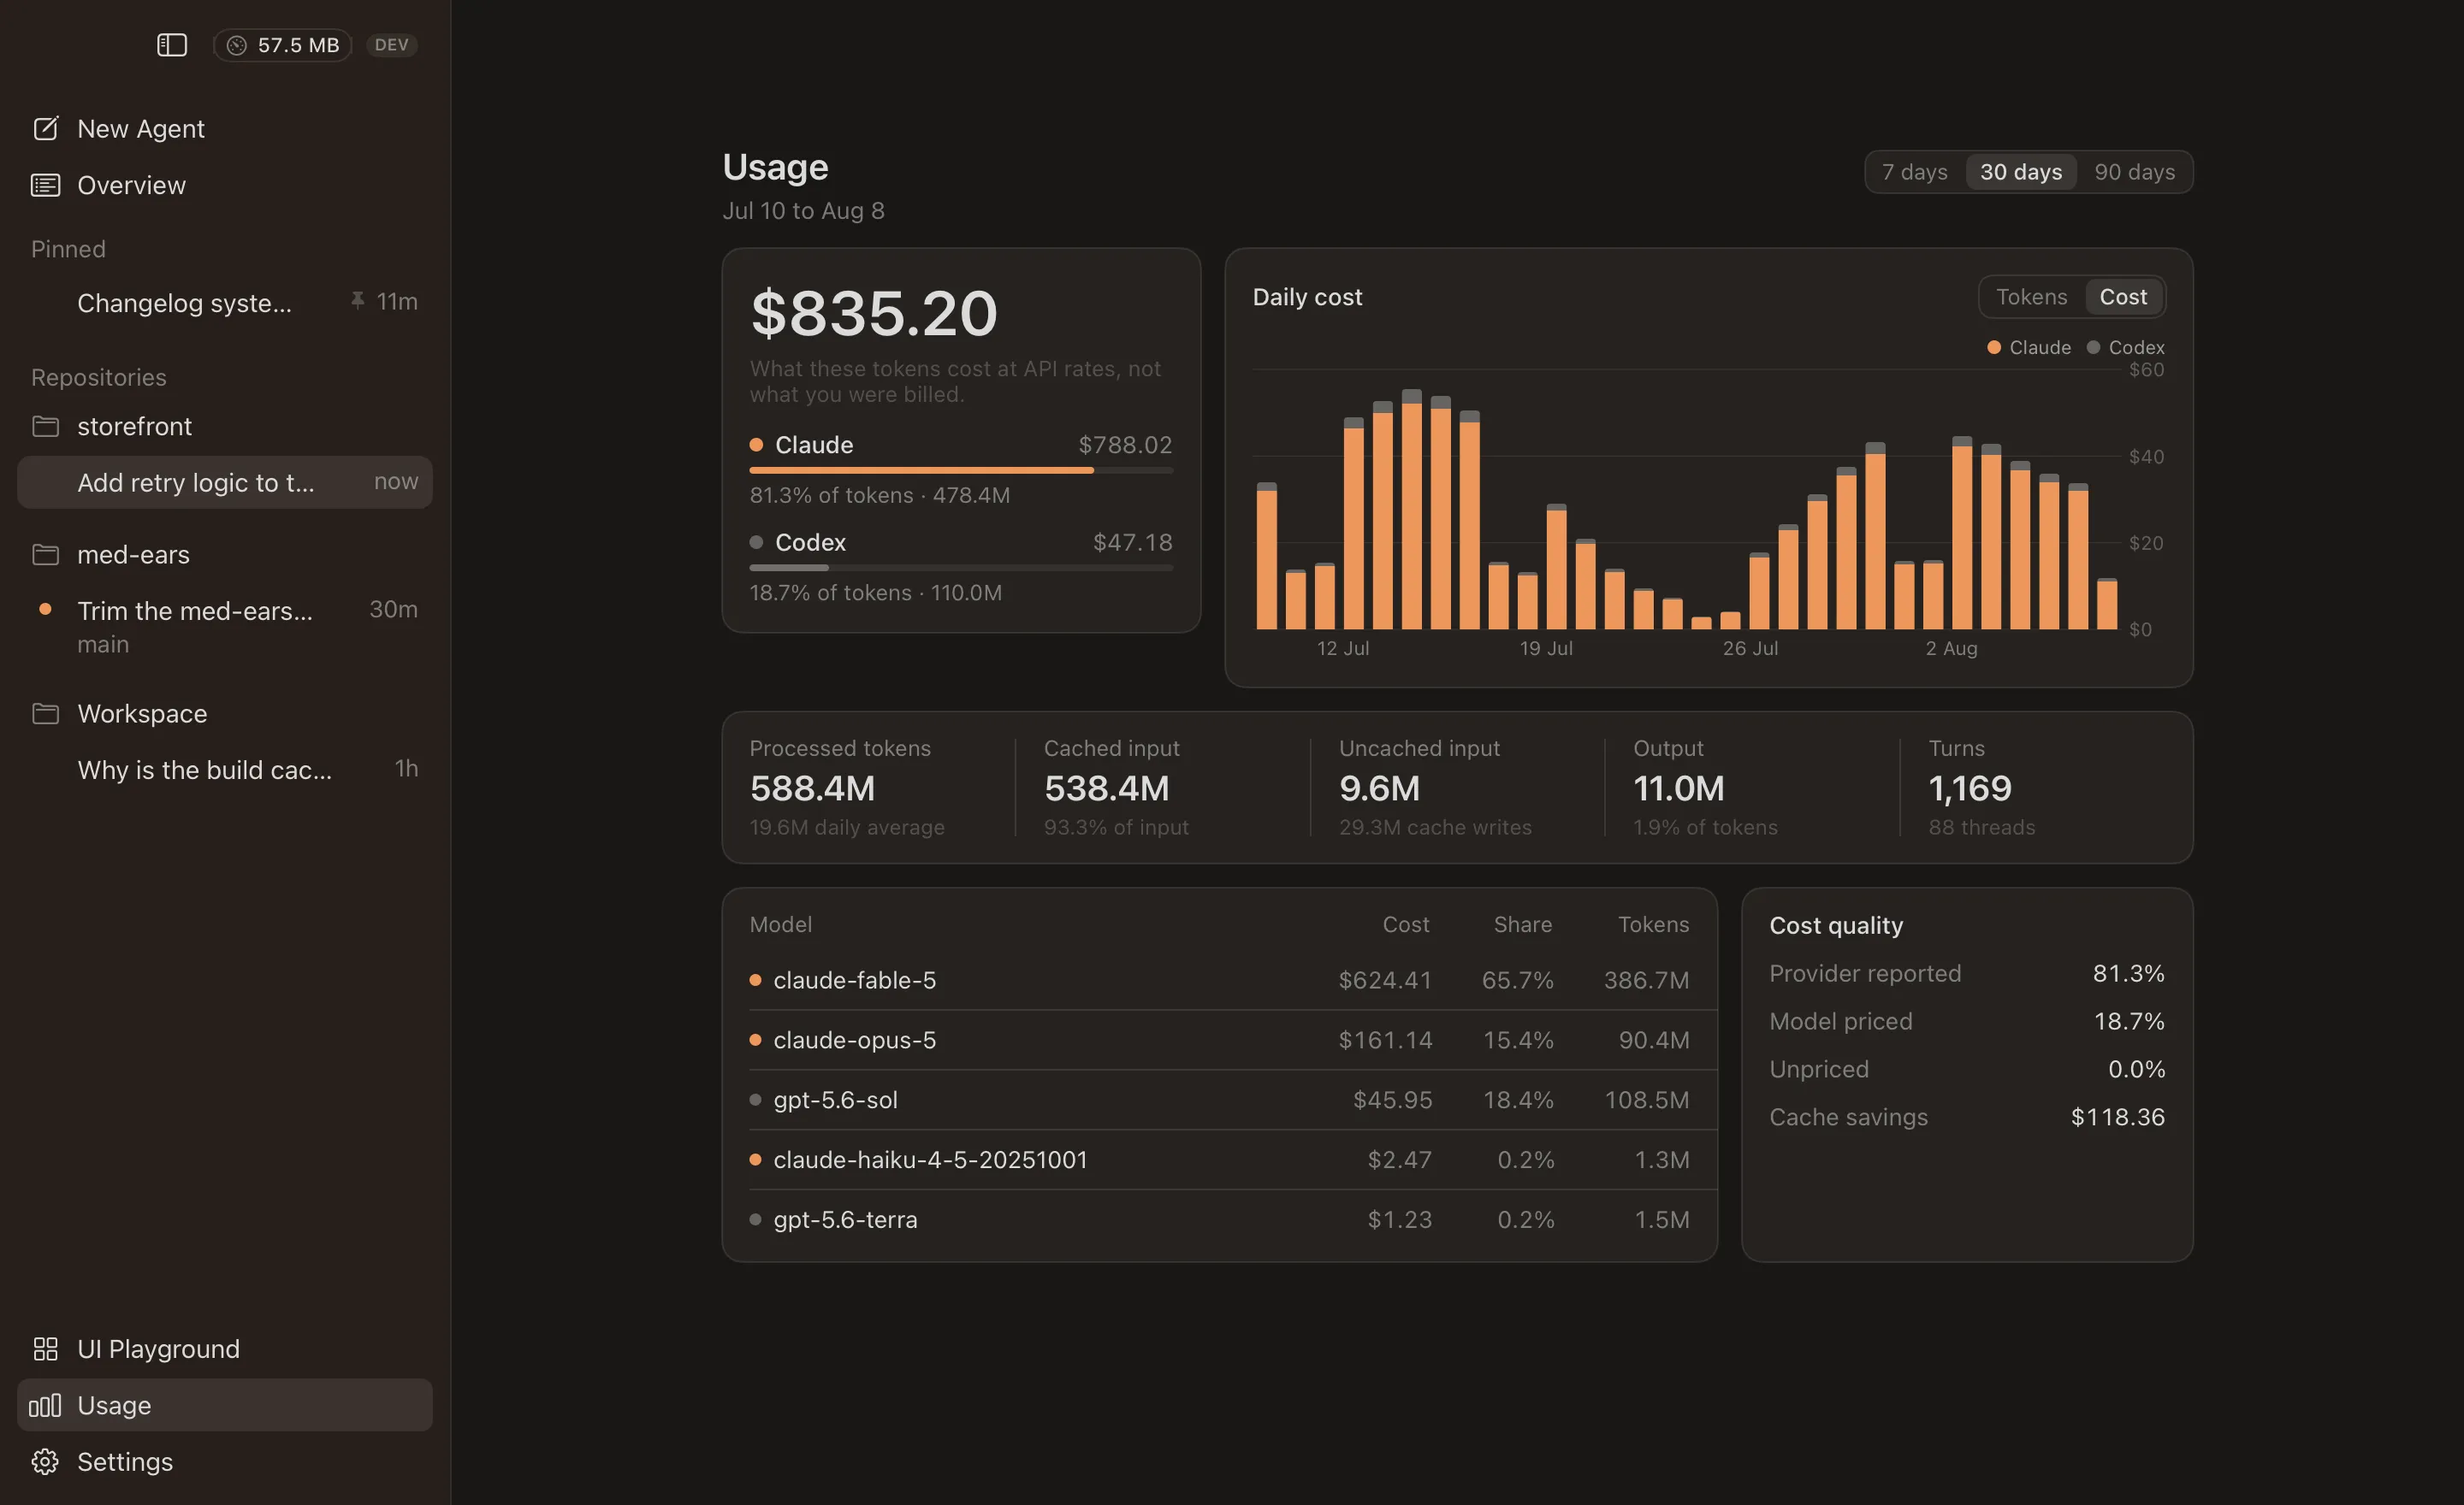Image resolution: width=2464 pixels, height=1505 pixels.
Task: Click Unpriced 0.0% value
Action: [x=2136, y=1069]
